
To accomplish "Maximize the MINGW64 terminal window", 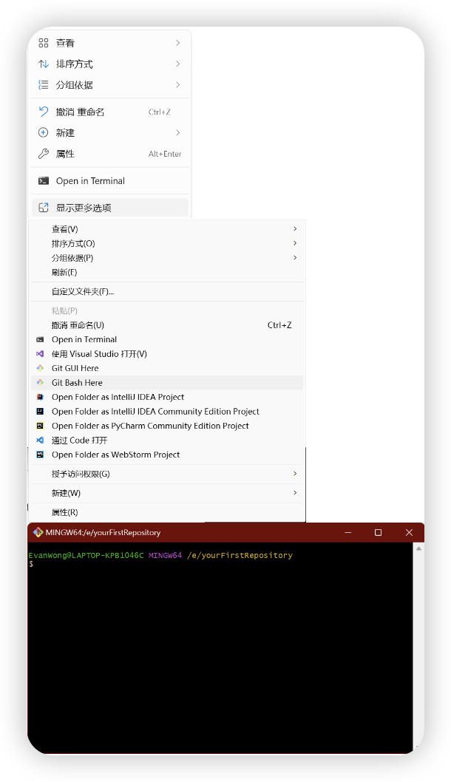I will [x=378, y=532].
